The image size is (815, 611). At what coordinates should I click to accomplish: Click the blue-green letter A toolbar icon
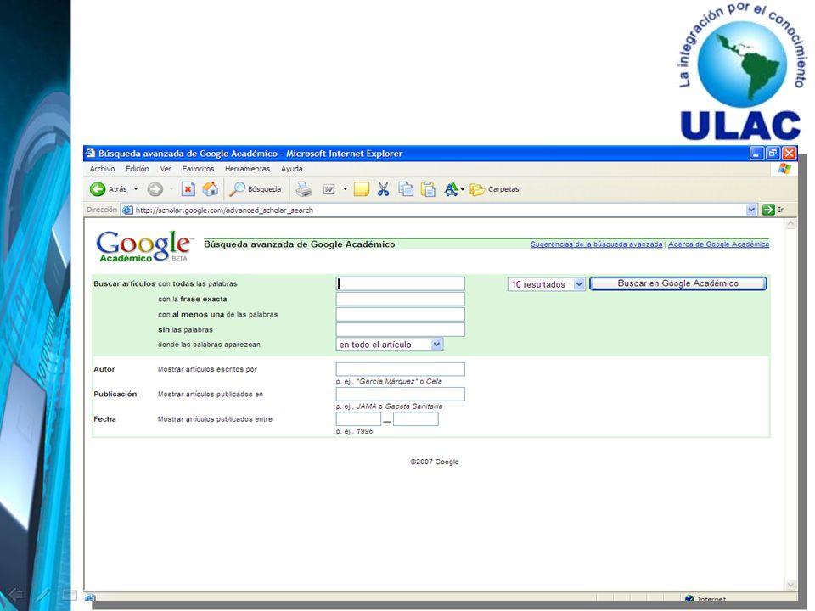pos(451,189)
